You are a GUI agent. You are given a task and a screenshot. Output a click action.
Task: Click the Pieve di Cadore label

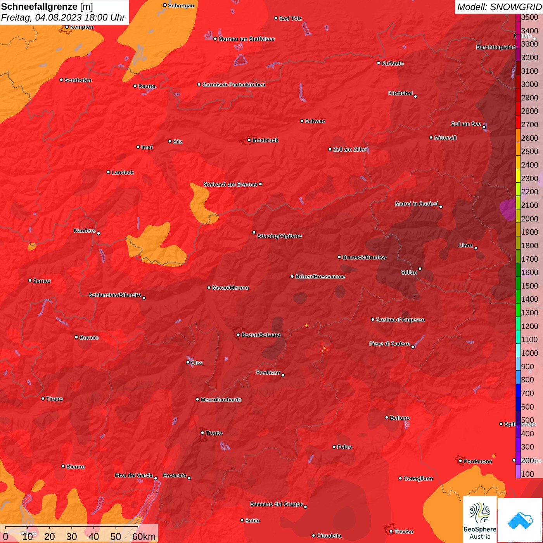[389, 344]
